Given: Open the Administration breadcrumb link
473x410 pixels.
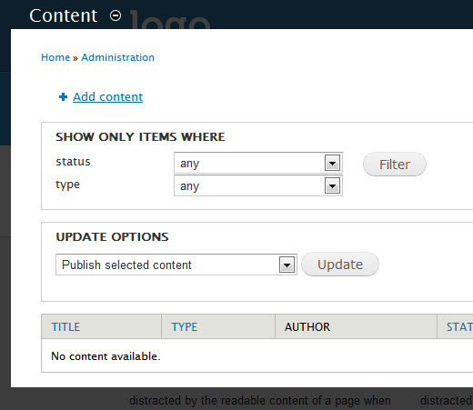Looking at the screenshot, I should click(117, 57).
